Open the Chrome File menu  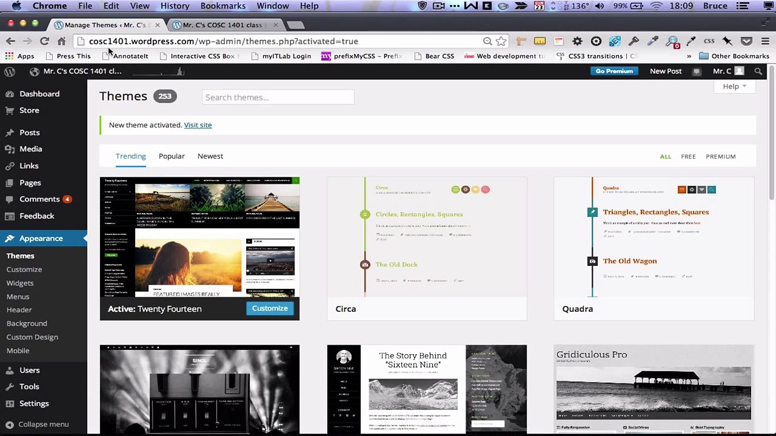tap(85, 6)
